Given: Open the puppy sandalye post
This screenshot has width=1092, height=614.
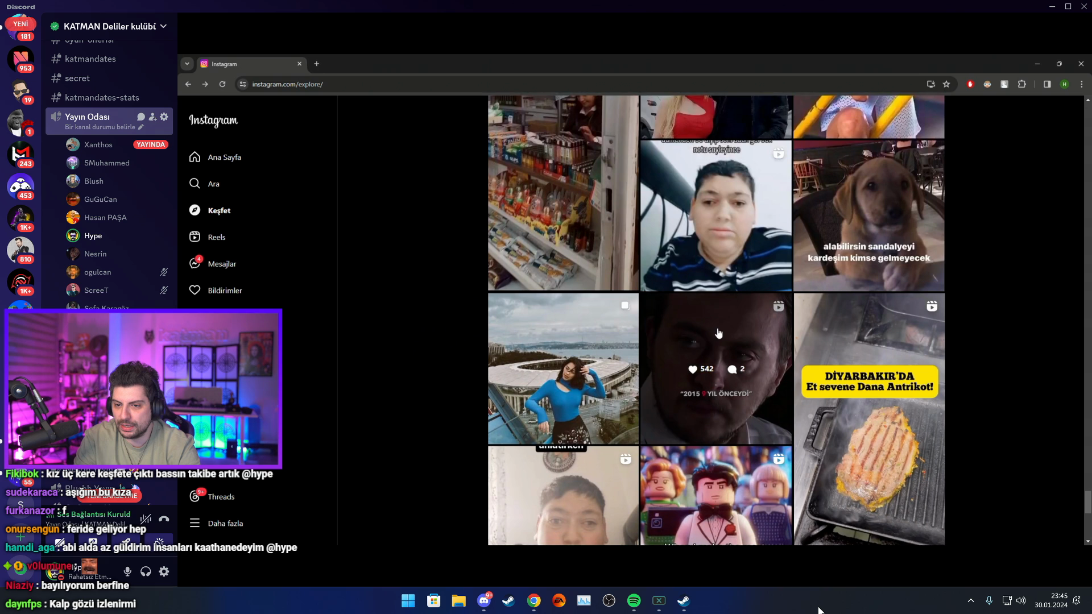Looking at the screenshot, I should tap(869, 216).
